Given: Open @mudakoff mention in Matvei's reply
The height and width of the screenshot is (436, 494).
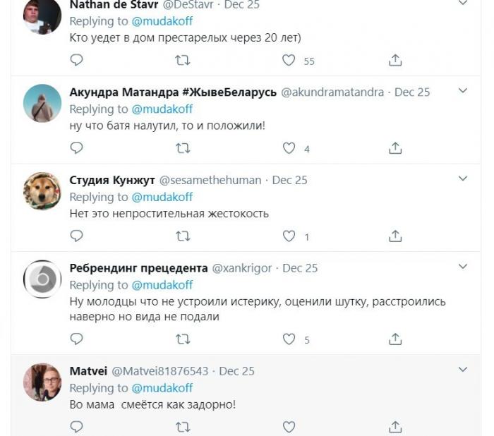Looking at the screenshot, I should 162,388.
